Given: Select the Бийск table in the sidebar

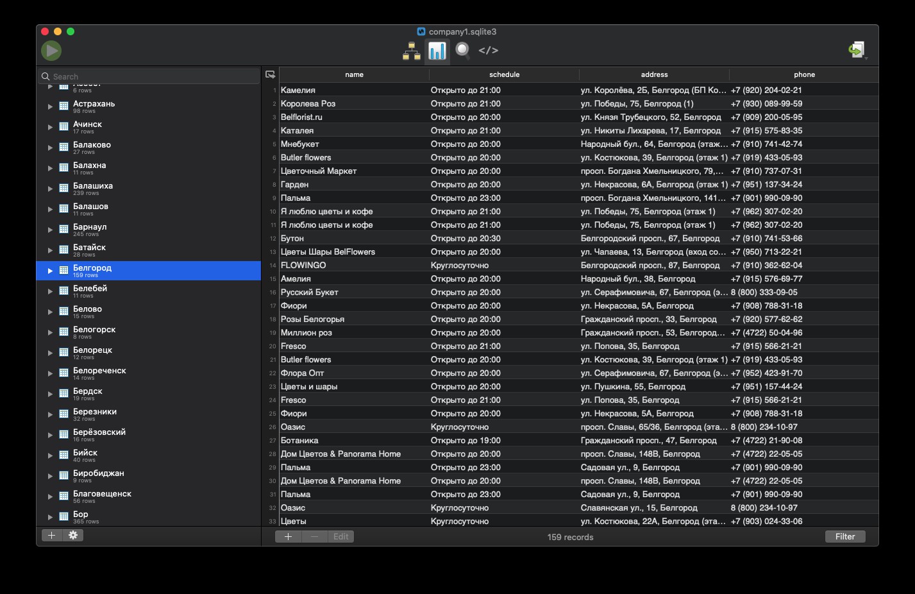Looking at the screenshot, I should tap(149, 455).
